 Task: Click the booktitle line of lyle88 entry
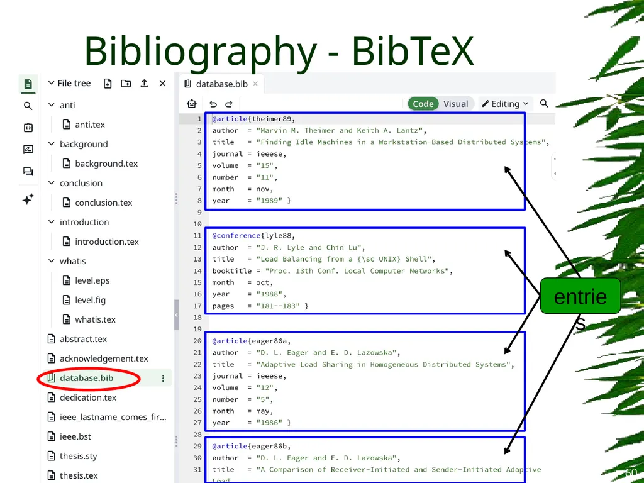coord(332,271)
